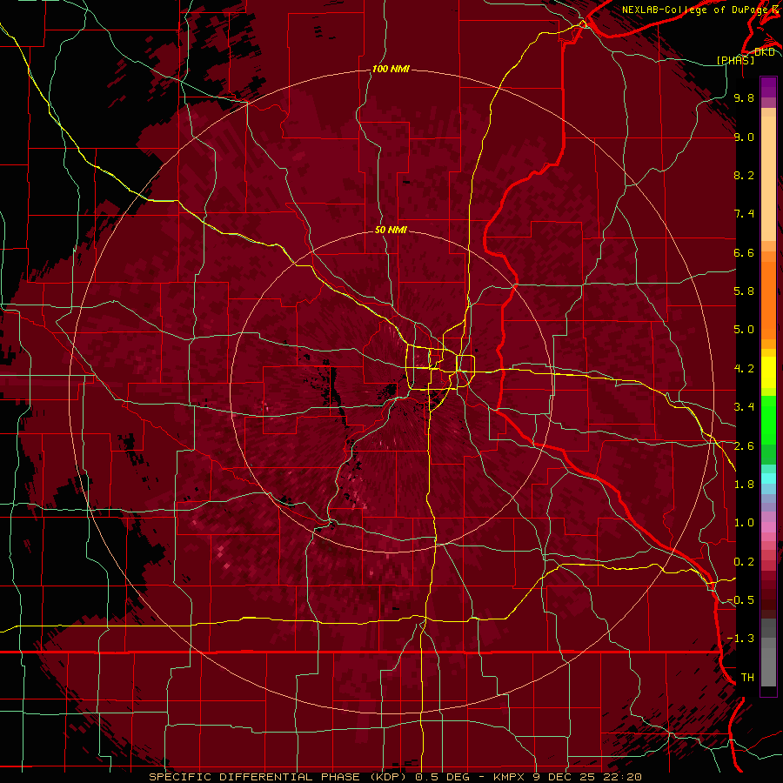Click the 9.0 scale label

744,137
